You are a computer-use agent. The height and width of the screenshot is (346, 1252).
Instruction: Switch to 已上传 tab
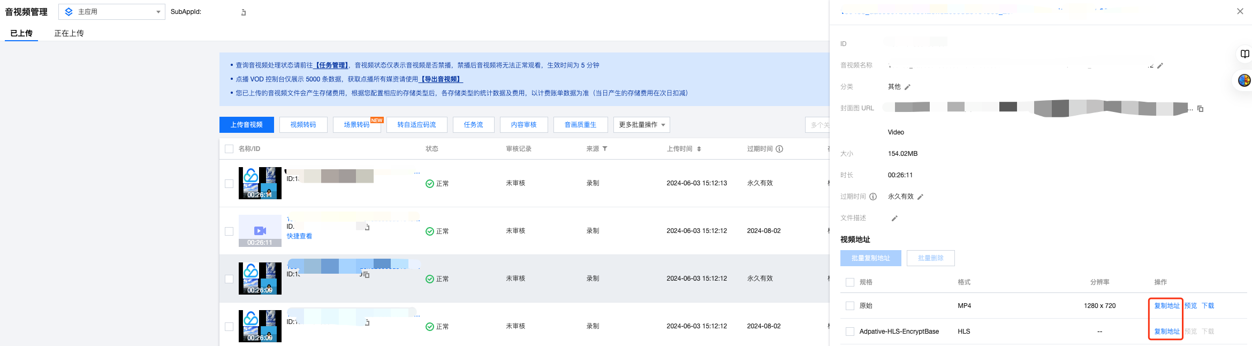[x=21, y=33]
